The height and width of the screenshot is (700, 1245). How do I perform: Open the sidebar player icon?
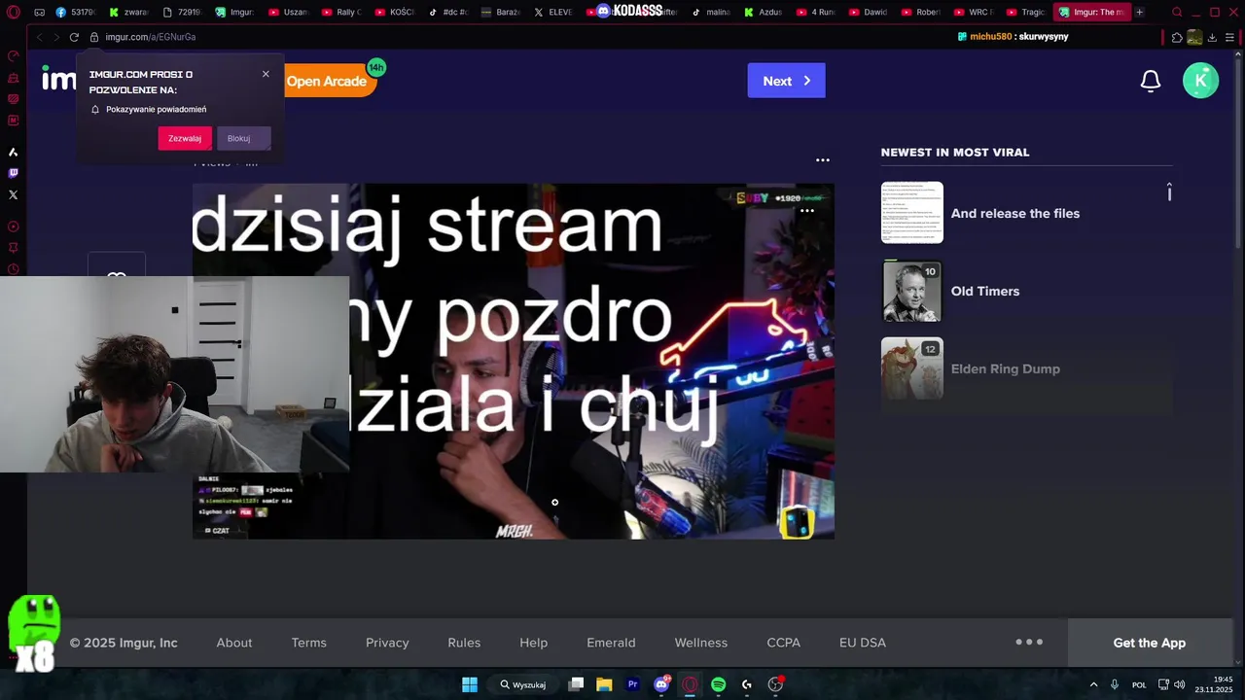click(x=13, y=227)
